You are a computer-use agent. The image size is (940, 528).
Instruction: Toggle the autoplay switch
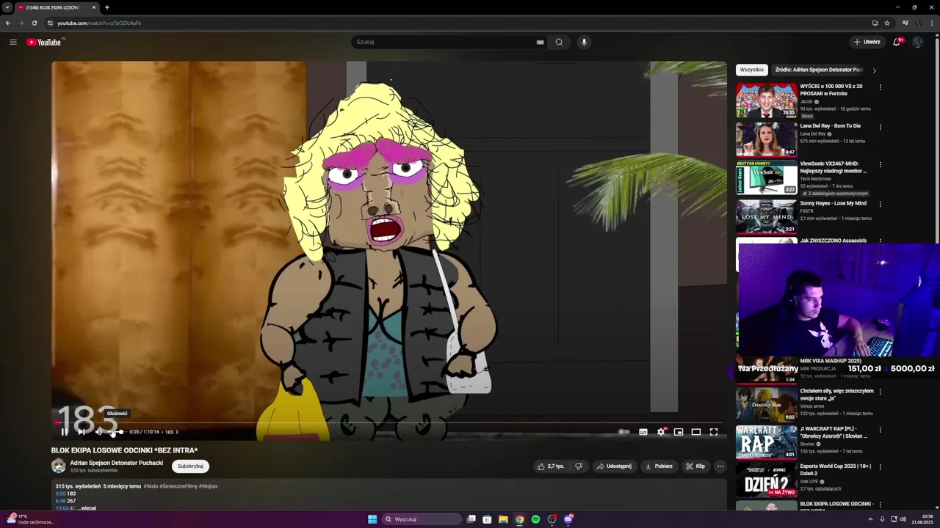[x=624, y=432]
